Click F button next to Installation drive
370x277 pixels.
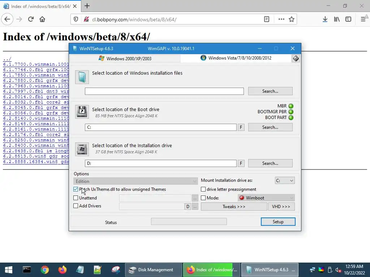click(x=241, y=163)
